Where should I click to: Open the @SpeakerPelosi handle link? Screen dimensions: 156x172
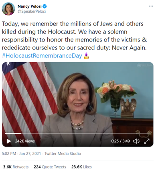(x=32, y=12)
